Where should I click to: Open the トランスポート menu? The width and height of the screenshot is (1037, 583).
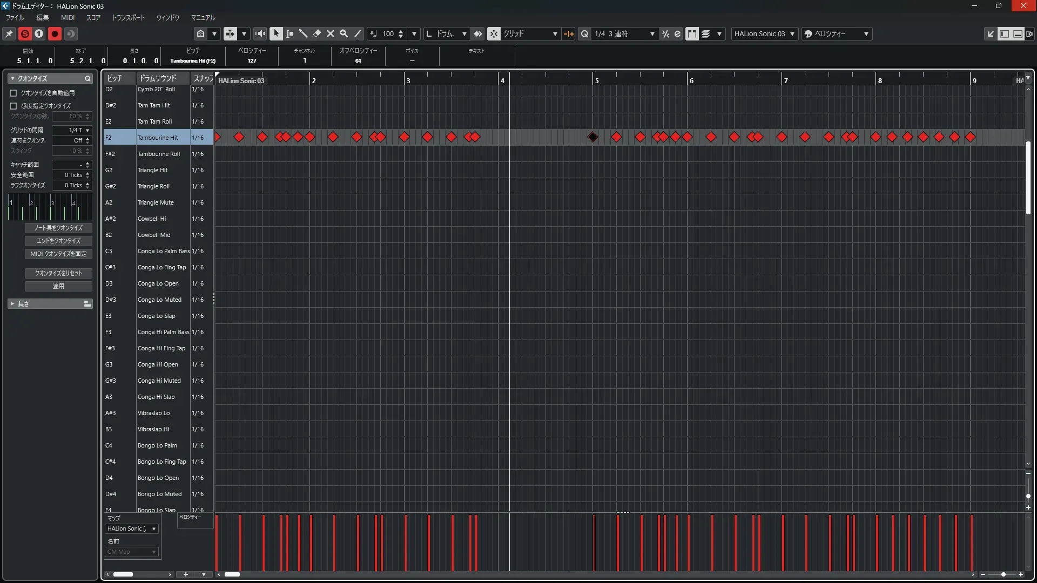point(128,18)
